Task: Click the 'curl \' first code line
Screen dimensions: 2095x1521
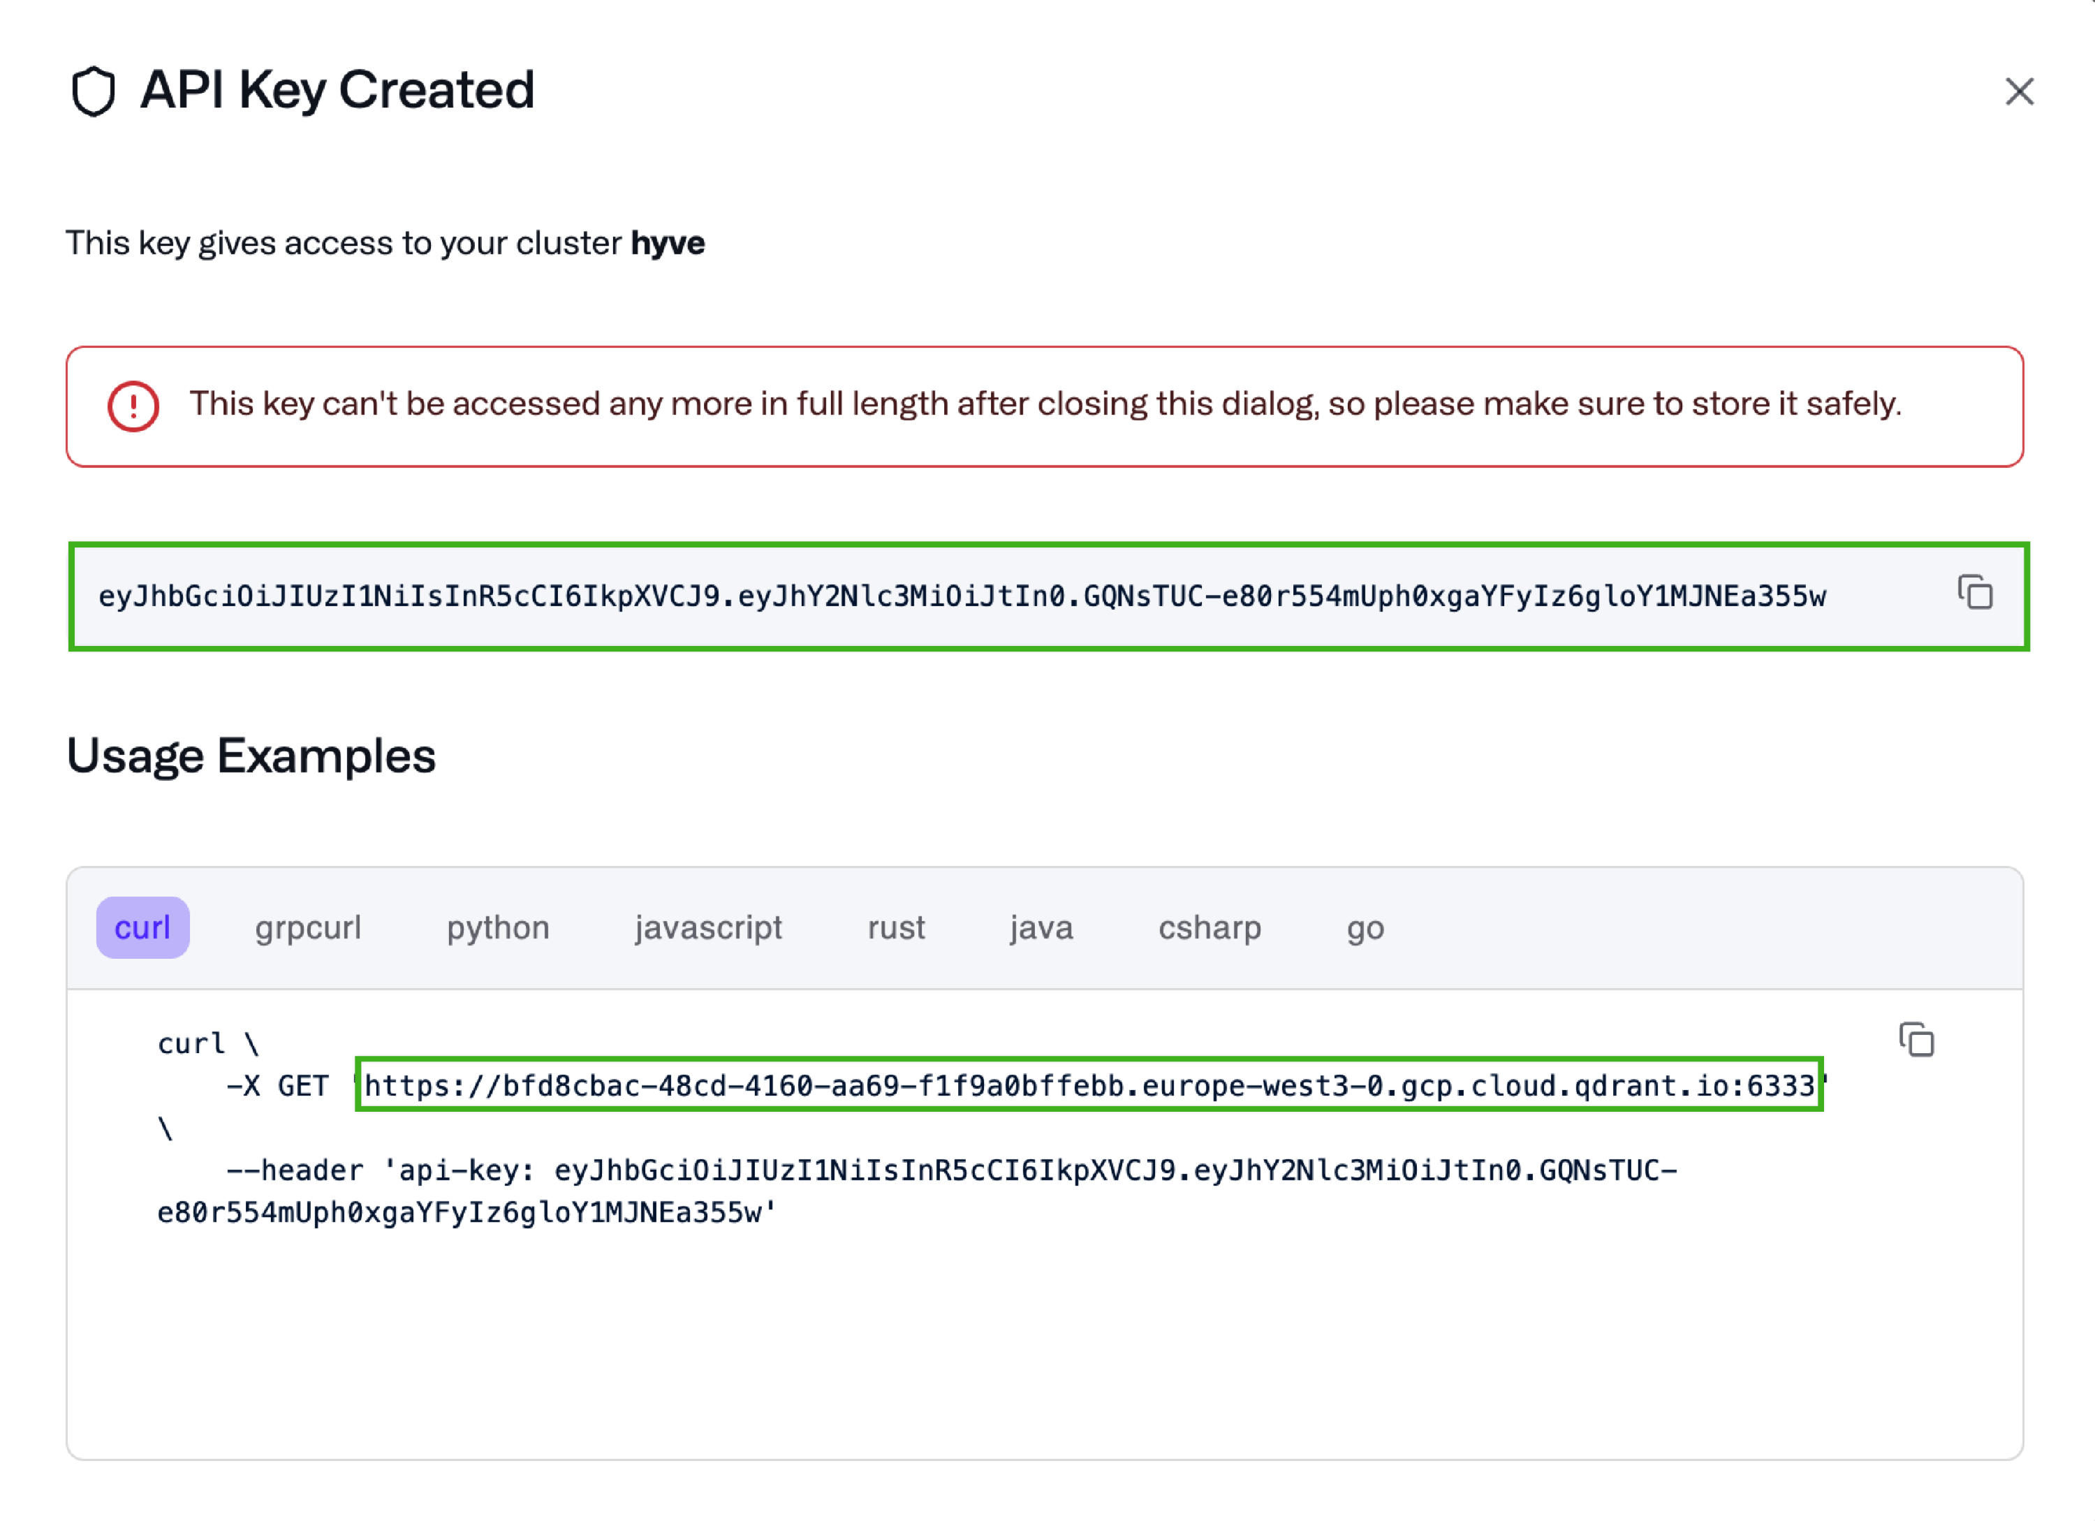Action: pyautogui.click(x=209, y=1043)
